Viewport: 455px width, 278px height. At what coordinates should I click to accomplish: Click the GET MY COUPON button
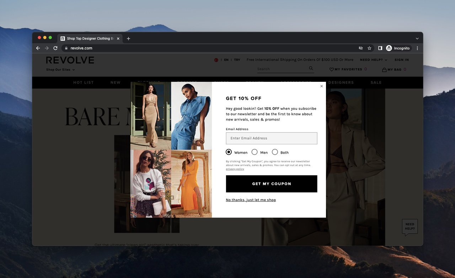pyautogui.click(x=271, y=184)
